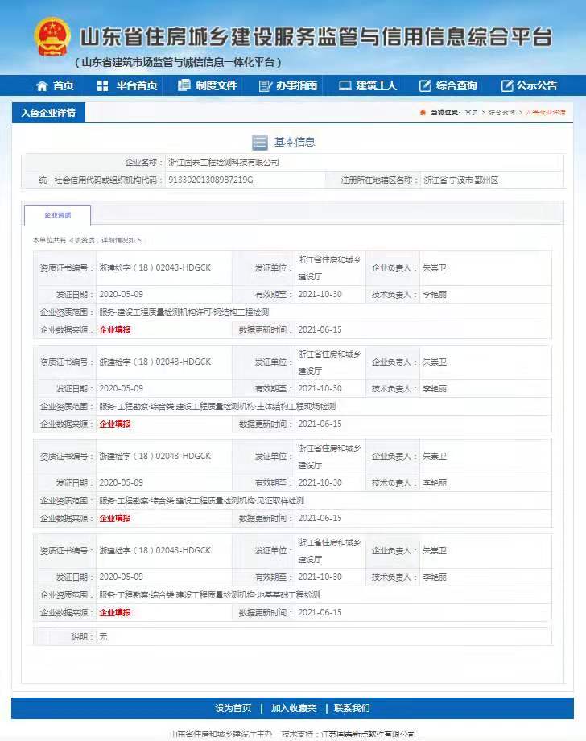Click the national emblem logo
The image size is (586, 741).
pos(53,37)
